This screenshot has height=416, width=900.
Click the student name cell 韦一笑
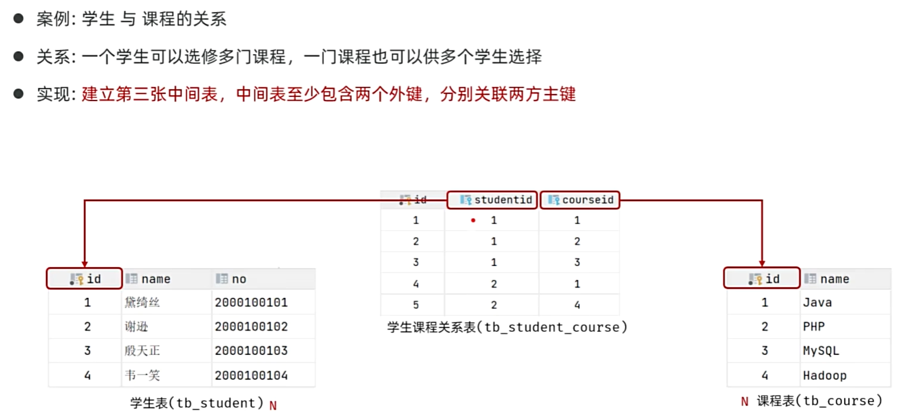tap(142, 375)
